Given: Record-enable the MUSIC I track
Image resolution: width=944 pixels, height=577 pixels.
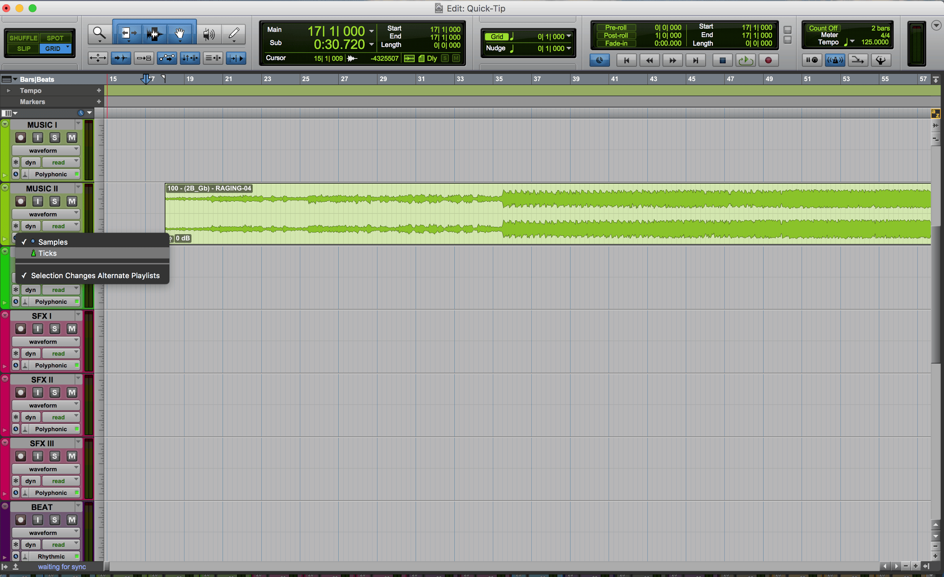Looking at the screenshot, I should [x=21, y=138].
